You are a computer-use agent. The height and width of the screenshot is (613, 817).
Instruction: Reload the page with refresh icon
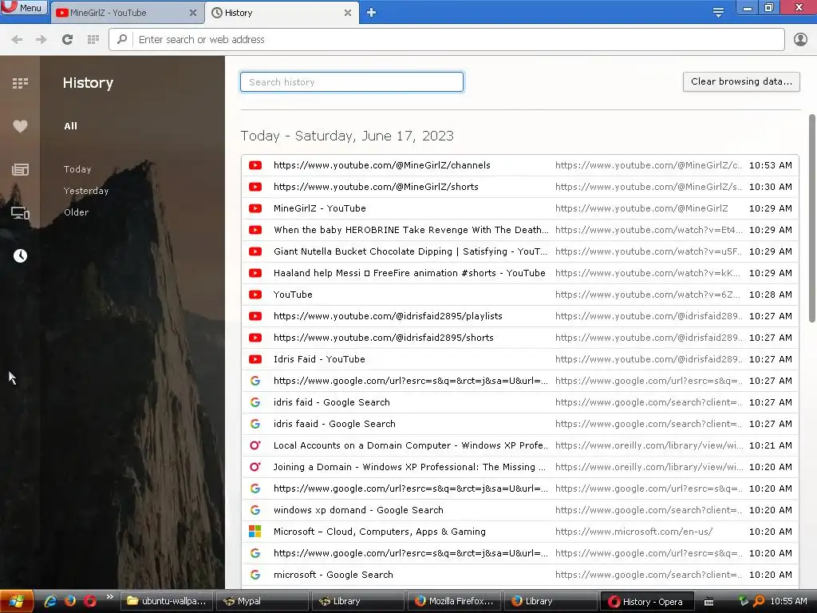coord(67,40)
